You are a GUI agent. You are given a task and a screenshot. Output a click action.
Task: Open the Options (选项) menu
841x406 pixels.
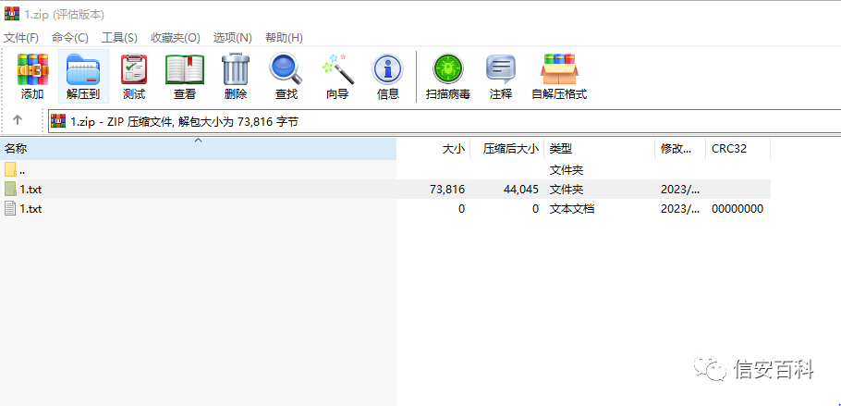click(x=232, y=38)
